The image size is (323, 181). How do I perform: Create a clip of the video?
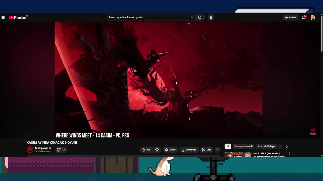tap(206, 150)
